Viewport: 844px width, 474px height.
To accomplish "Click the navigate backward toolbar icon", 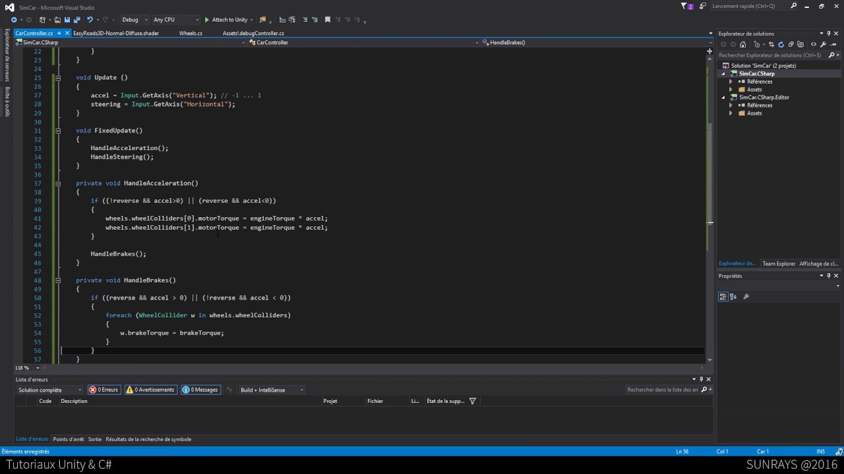I will [14, 20].
